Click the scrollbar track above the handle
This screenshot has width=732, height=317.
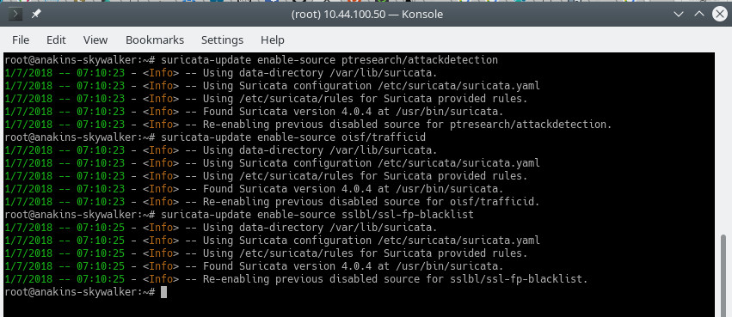[x=723, y=143]
